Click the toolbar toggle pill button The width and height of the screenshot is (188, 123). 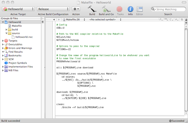tap(184, 3)
